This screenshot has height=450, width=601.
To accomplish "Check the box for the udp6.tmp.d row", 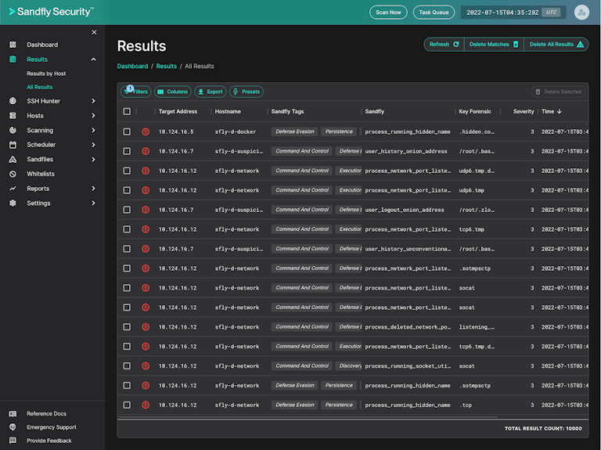I will pyautogui.click(x=127, y=171).
